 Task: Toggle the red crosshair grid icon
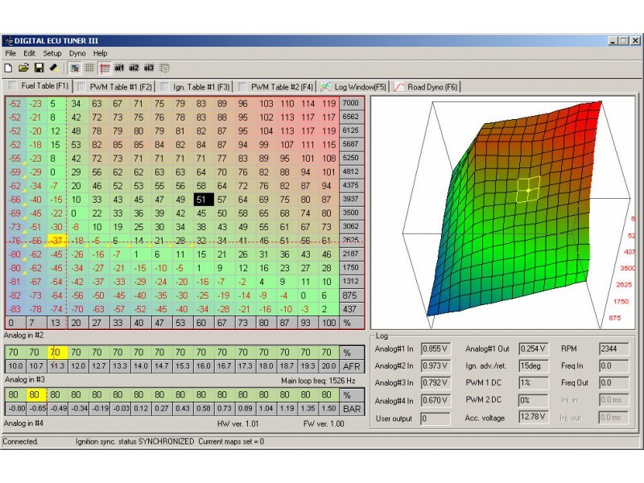pos(105,68)
